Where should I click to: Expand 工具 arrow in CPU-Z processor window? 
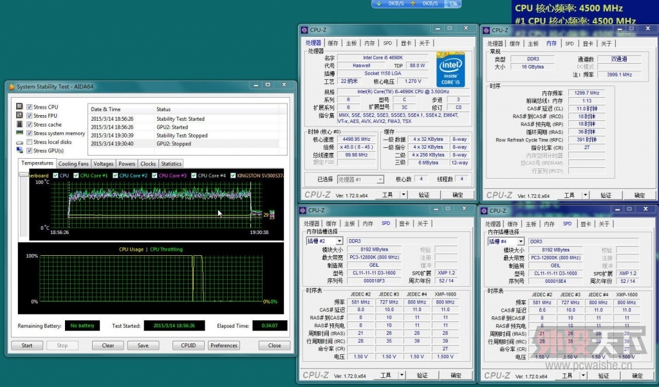404,195
